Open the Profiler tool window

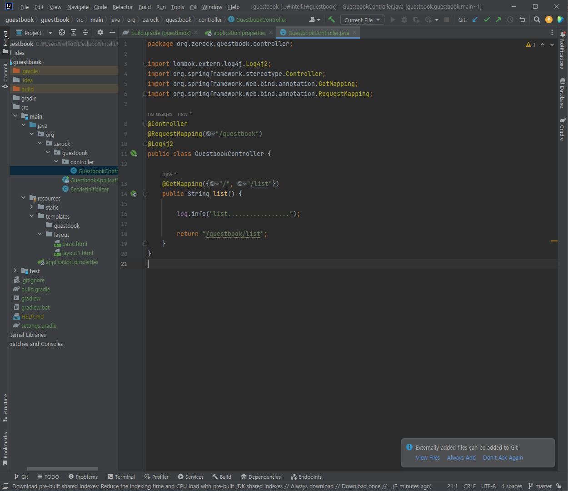click(157, 477)
